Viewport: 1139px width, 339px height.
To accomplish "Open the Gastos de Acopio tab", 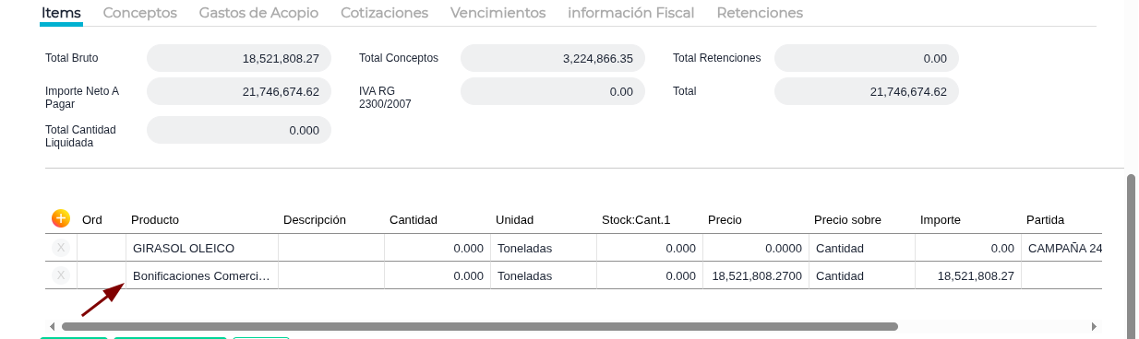I will coord(258,13).
